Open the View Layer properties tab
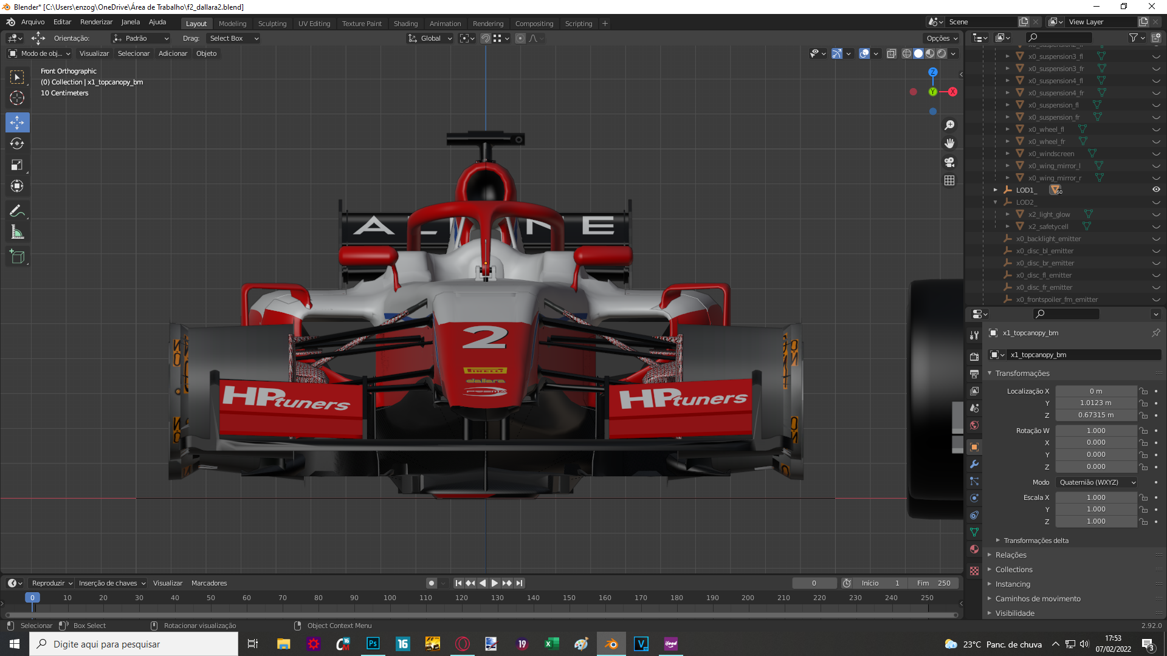The height and width of the screenshot is (656, 1167). (x=974, y=391)
